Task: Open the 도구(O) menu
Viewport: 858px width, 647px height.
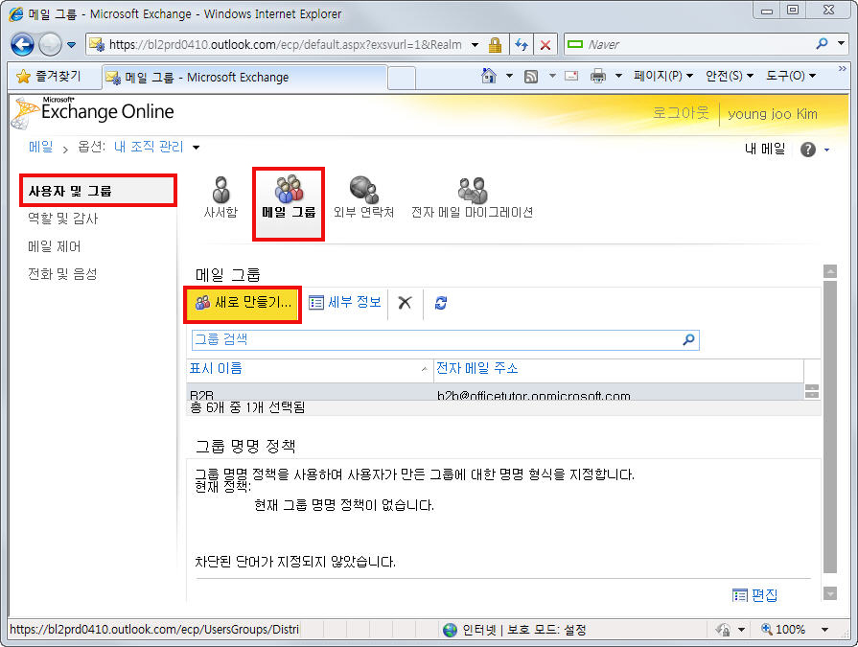Action: [791, 76]
